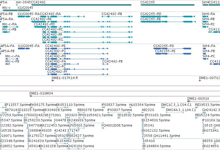Select the Sirt4-RA transcript
This screenshot has width=220, height=150.
205,17
